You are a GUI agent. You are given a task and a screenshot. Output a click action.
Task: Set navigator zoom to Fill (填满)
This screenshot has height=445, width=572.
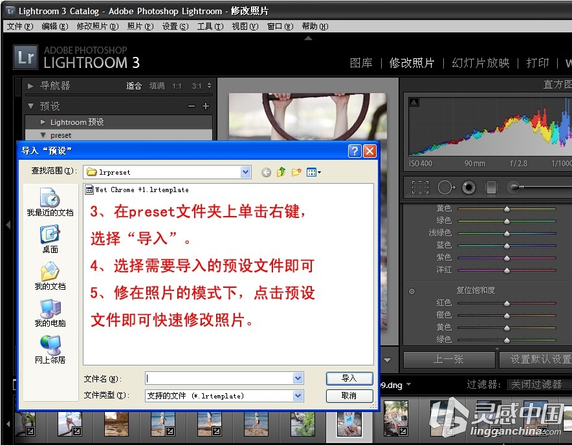(x=157, y=86)
